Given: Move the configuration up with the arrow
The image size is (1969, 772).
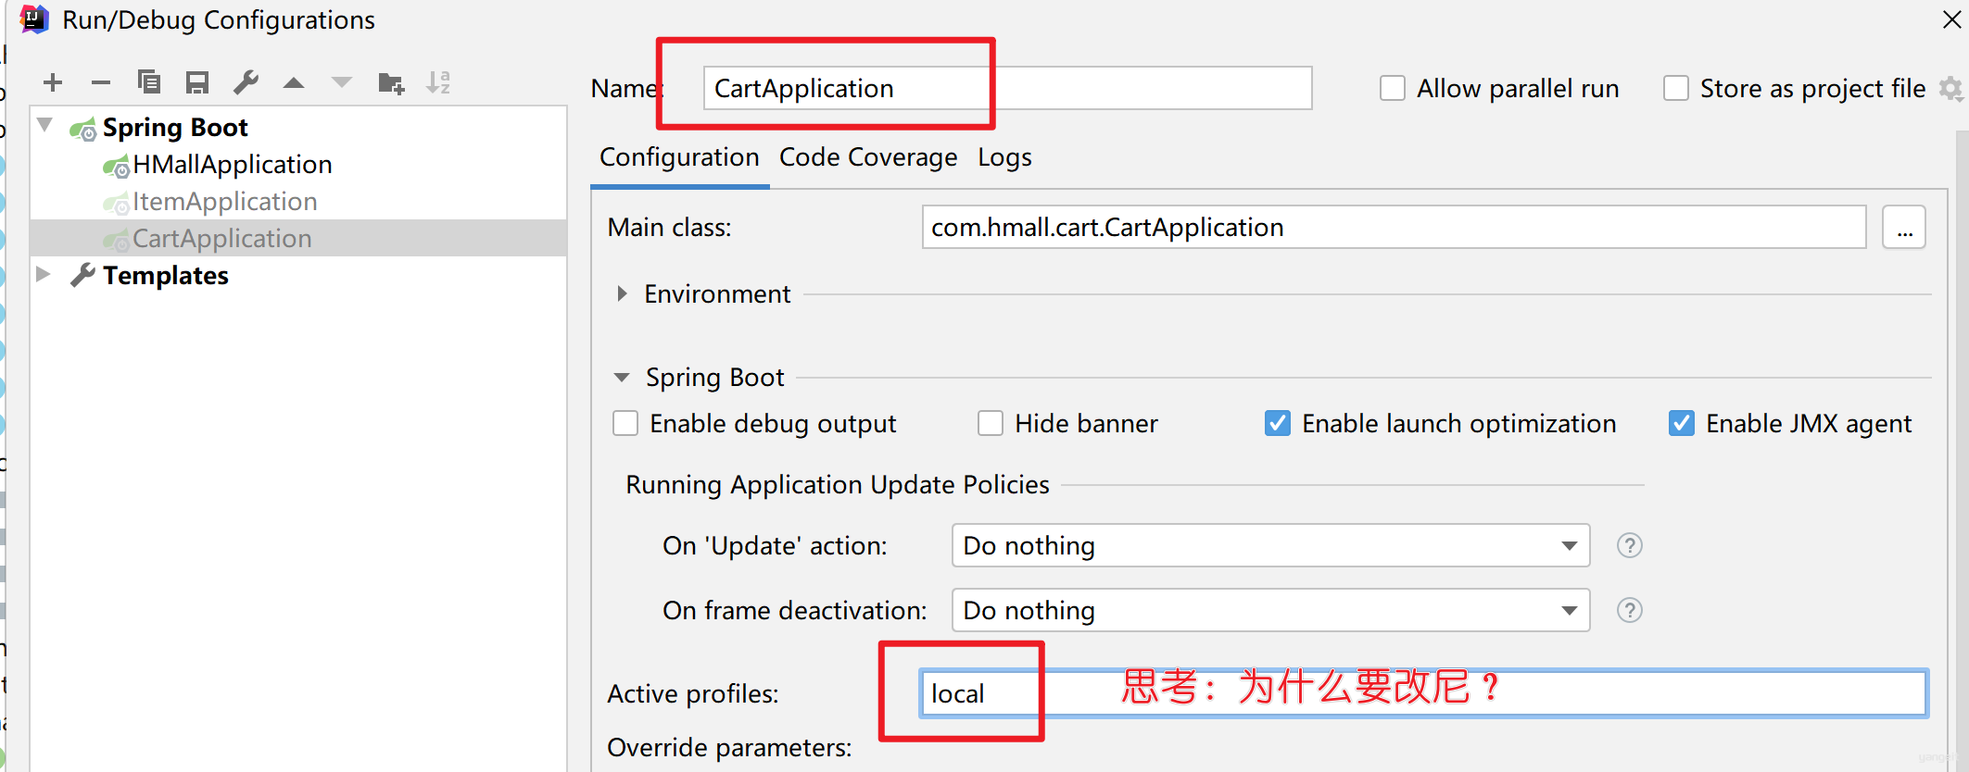Looking at the screenshot, I should tap(294, 82).
